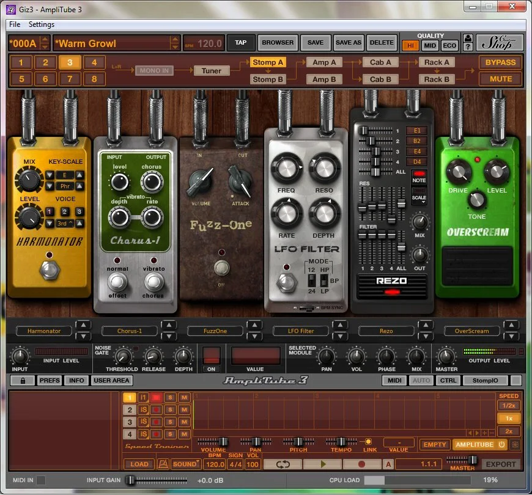Open the Warm Growl preset name field
The image size is (532, 495).
(x=112, y=43)
